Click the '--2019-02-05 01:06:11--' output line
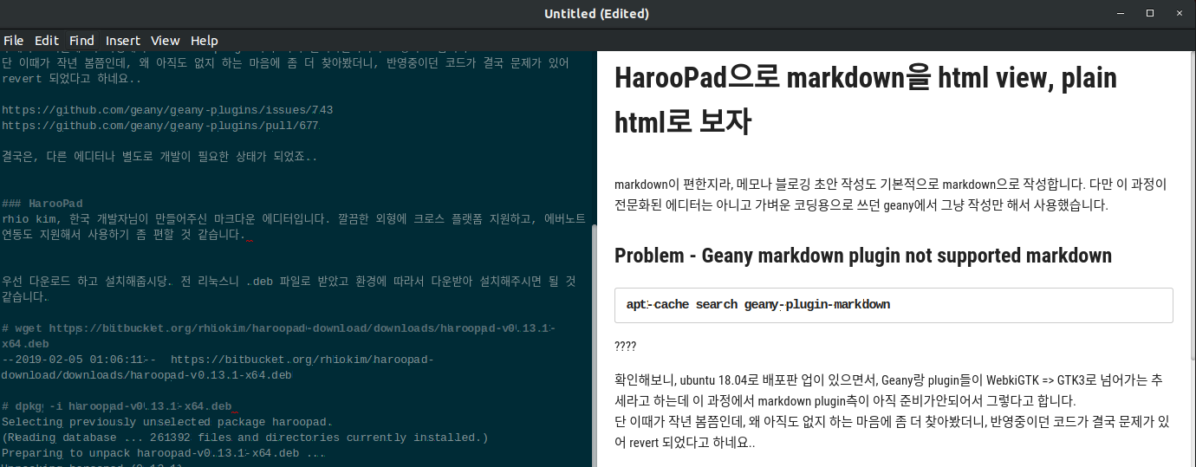The width and height of the screenshot is (1196, 467). pos(218,367)
